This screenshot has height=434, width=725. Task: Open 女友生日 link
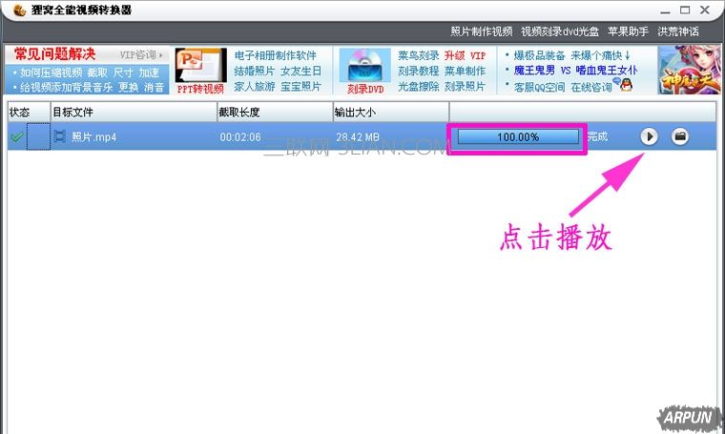(x=300, y=72)
